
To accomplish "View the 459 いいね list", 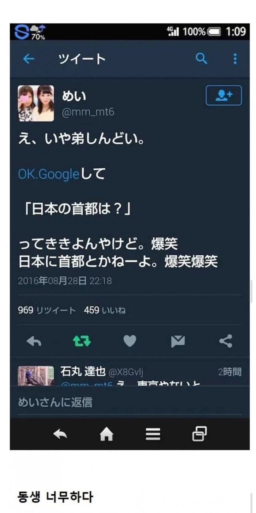I will point(105,310).
